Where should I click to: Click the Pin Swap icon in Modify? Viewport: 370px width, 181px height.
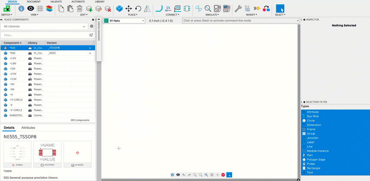(257, 9)
